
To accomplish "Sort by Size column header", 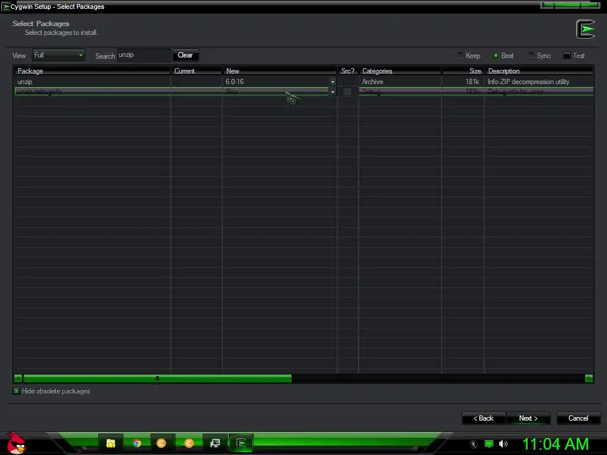I will 463,71.
